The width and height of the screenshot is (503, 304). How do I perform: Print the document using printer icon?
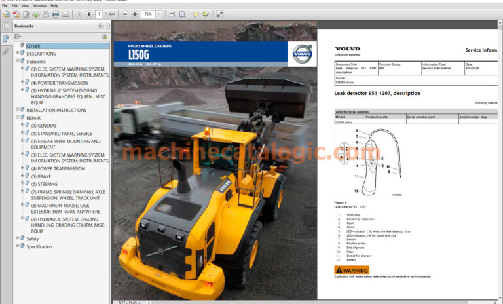56,14
